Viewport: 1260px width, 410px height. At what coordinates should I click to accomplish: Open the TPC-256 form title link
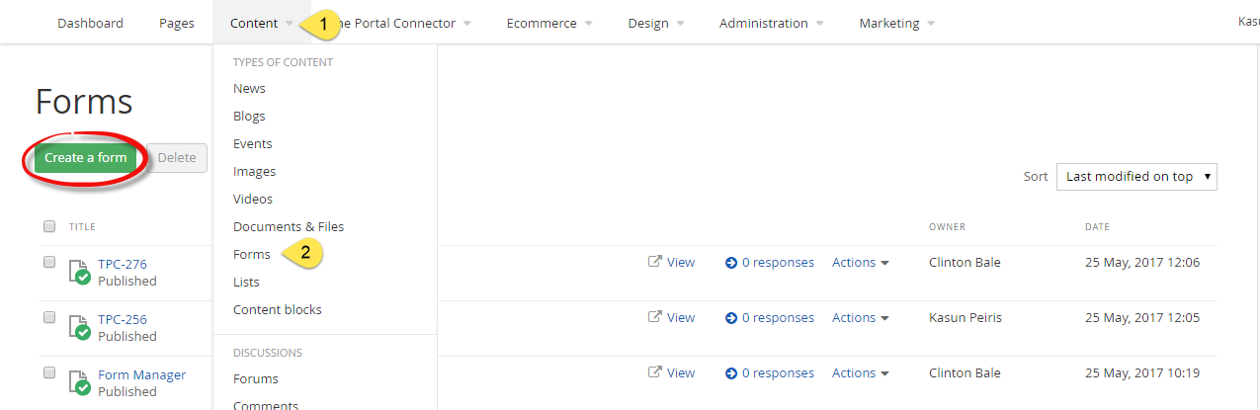123,319
